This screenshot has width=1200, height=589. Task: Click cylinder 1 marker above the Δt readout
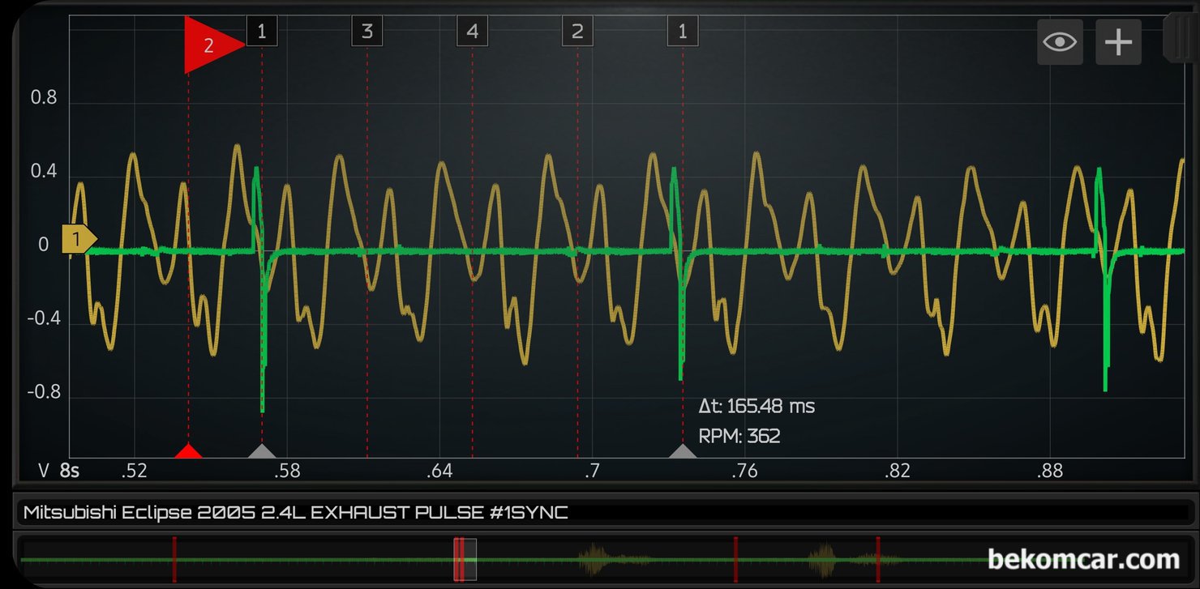[x=683, y=32]
